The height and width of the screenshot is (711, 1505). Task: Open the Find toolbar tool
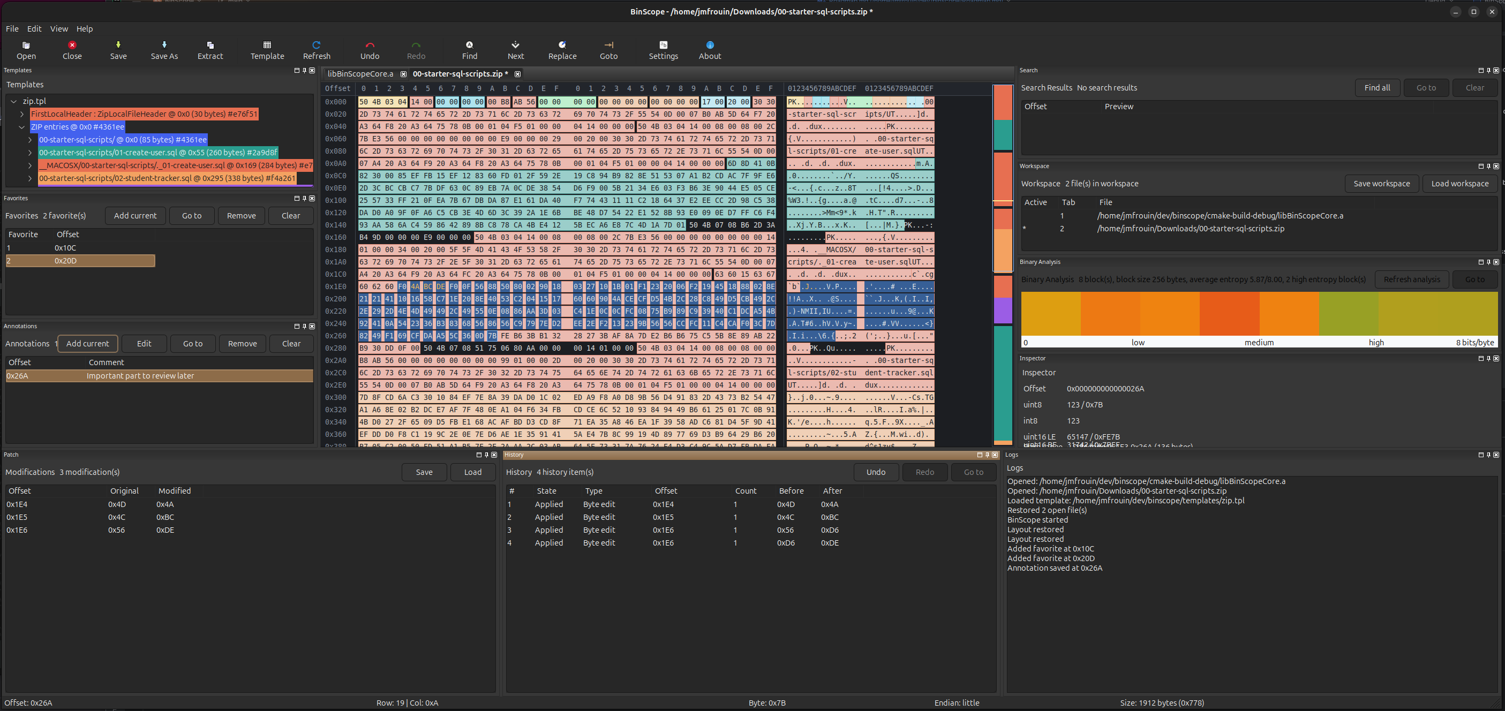(470, 50)
